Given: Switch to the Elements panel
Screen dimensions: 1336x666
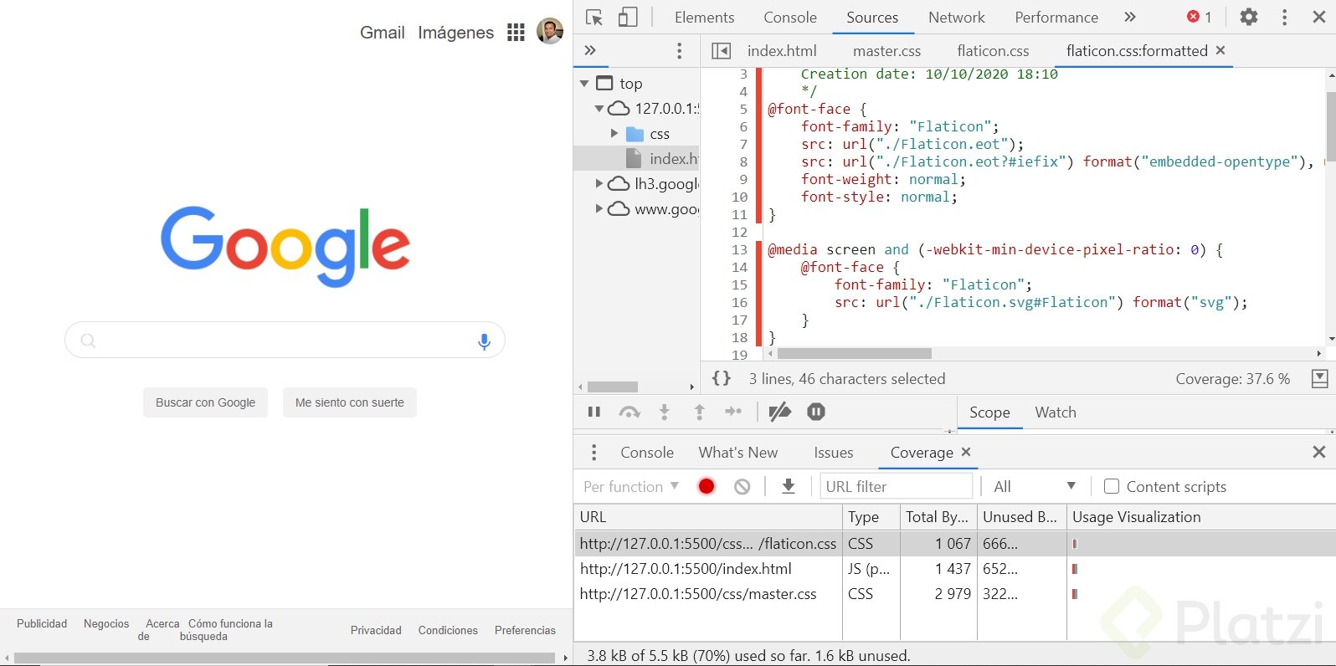Looking at the screenshot, I should point(705,18).
